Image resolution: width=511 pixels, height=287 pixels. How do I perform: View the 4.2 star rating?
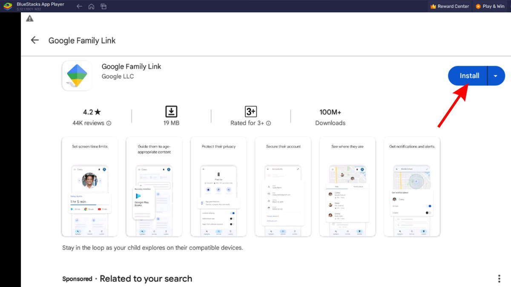click(x=92, y=112)
